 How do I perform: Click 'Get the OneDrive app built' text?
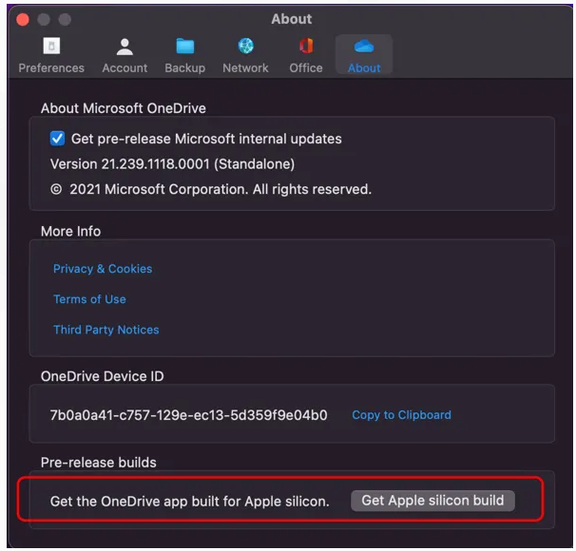[189, 502]
